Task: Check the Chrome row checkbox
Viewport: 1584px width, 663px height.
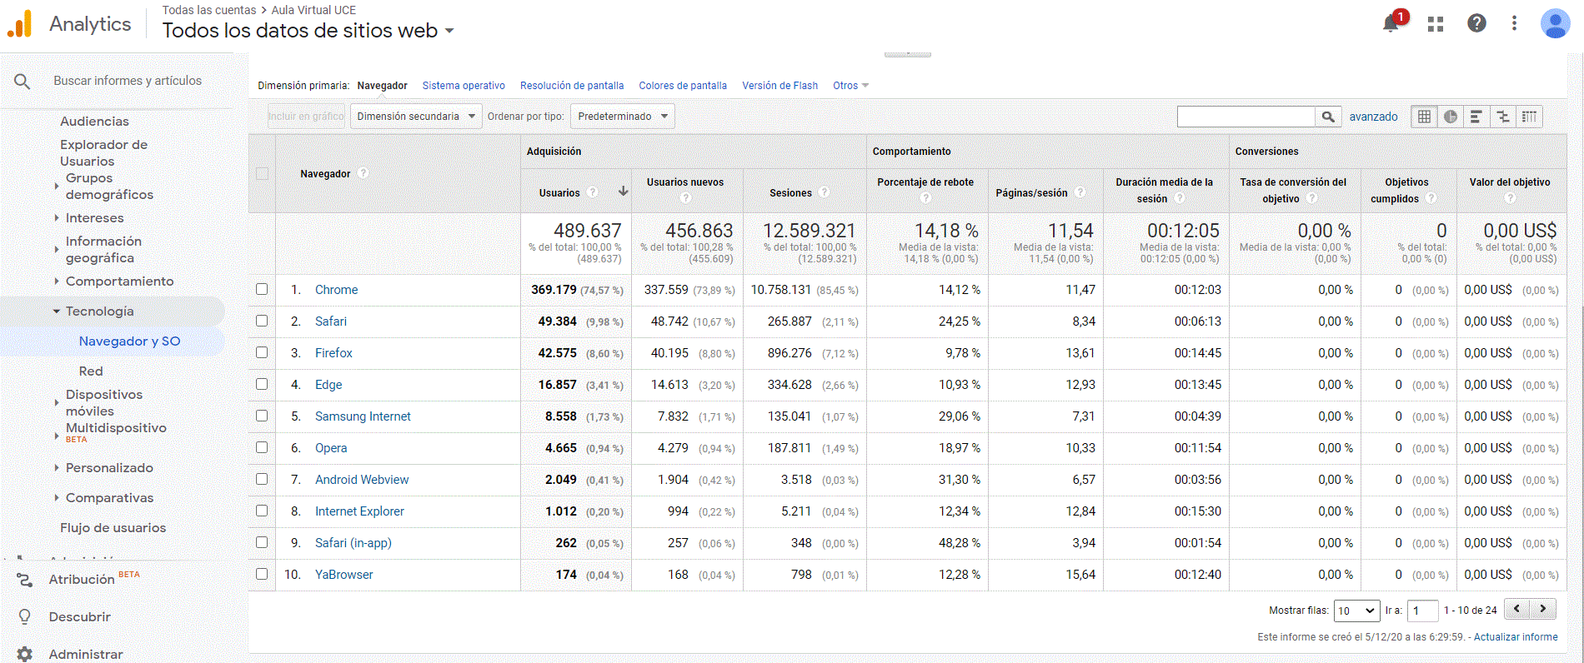Action: (262, 289)
